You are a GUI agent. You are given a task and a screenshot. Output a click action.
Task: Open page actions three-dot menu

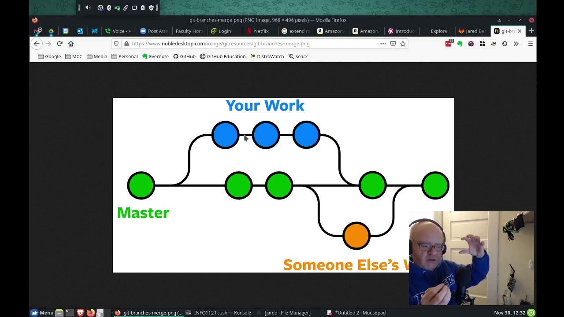click(383, 44)
